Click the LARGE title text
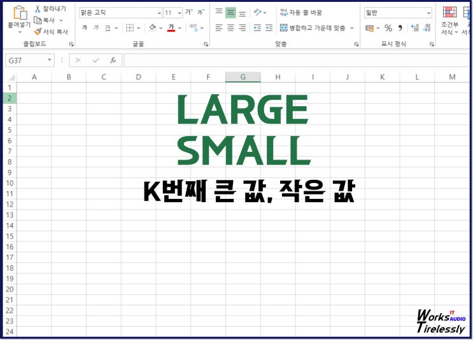 tap(243, 109)
